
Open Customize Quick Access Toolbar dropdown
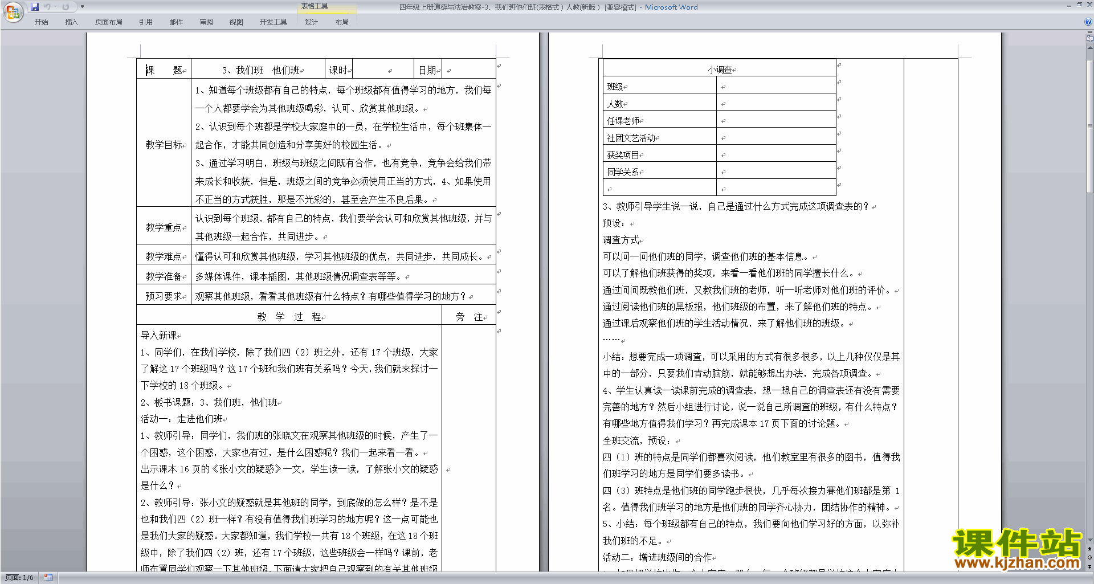click(82, 7)
